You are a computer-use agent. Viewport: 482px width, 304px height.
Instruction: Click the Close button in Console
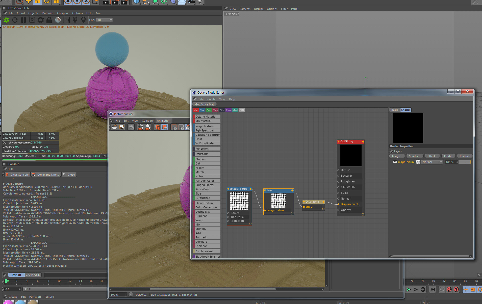[69, 175]
